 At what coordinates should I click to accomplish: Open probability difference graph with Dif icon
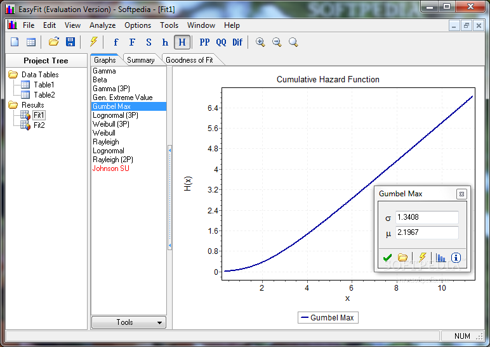(237, 42)
